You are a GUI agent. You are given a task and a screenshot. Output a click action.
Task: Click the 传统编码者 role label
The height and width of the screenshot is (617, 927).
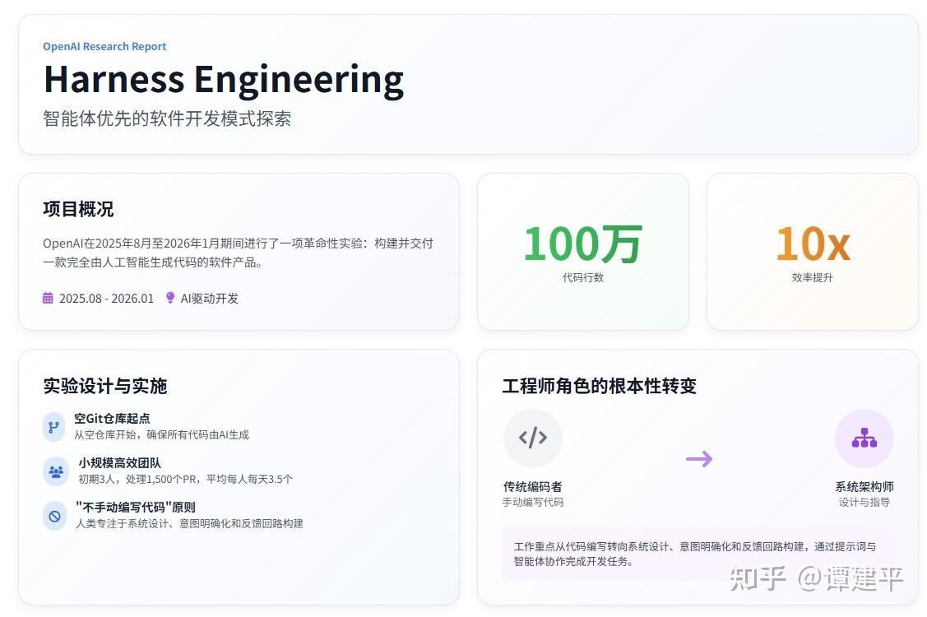533,486
